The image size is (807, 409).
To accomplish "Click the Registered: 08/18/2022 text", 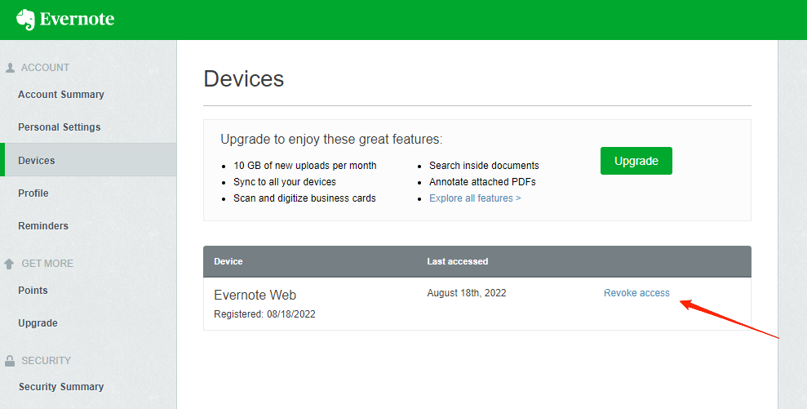I will [264, 314].
